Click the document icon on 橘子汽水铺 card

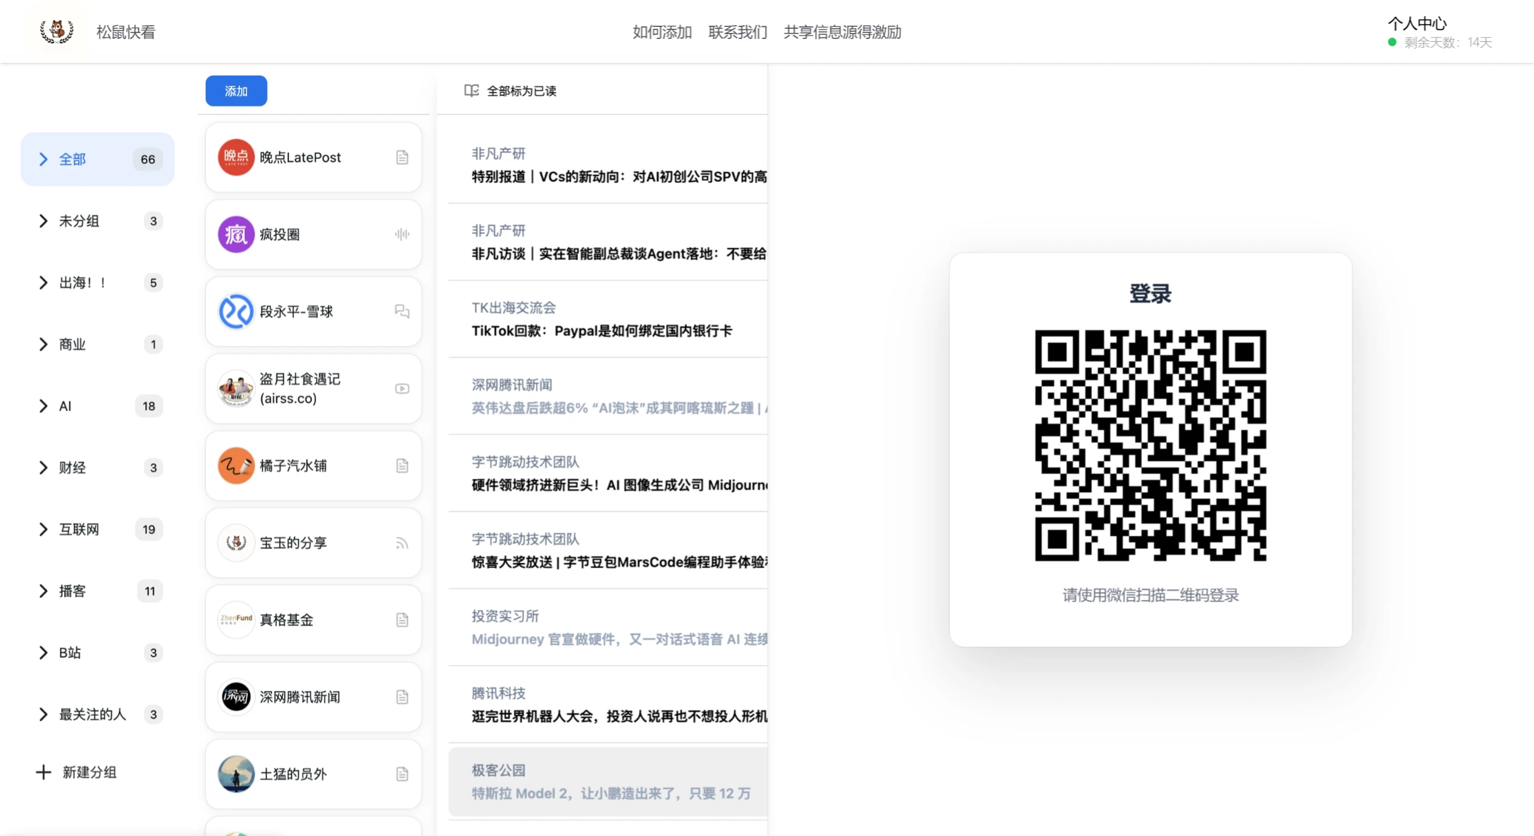[402, 465]
